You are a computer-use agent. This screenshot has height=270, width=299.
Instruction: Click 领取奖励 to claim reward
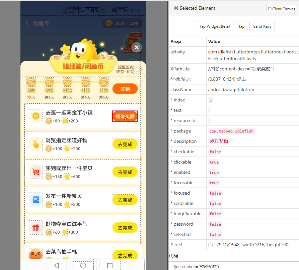click(x=125, y=116)
